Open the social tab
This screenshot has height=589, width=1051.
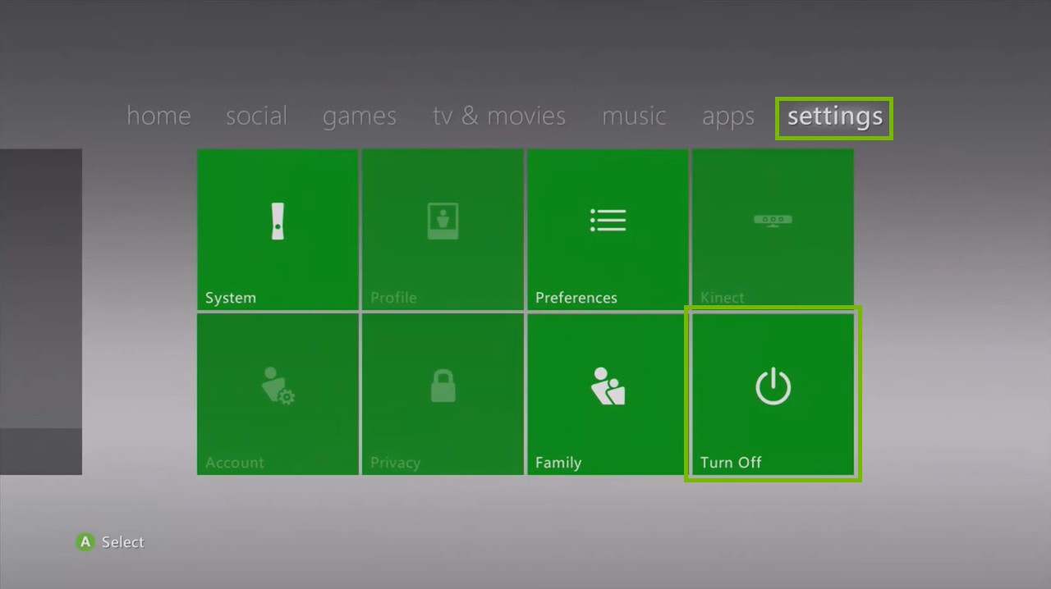(x=256, y=116)
